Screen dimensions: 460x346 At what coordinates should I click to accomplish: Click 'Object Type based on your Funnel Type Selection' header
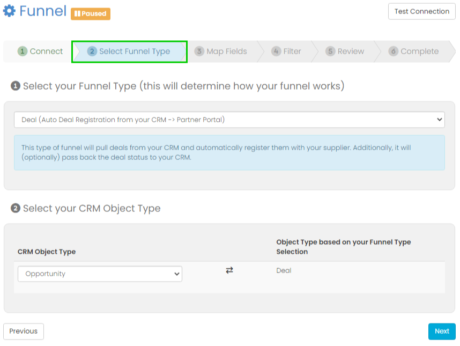[344, 247]
